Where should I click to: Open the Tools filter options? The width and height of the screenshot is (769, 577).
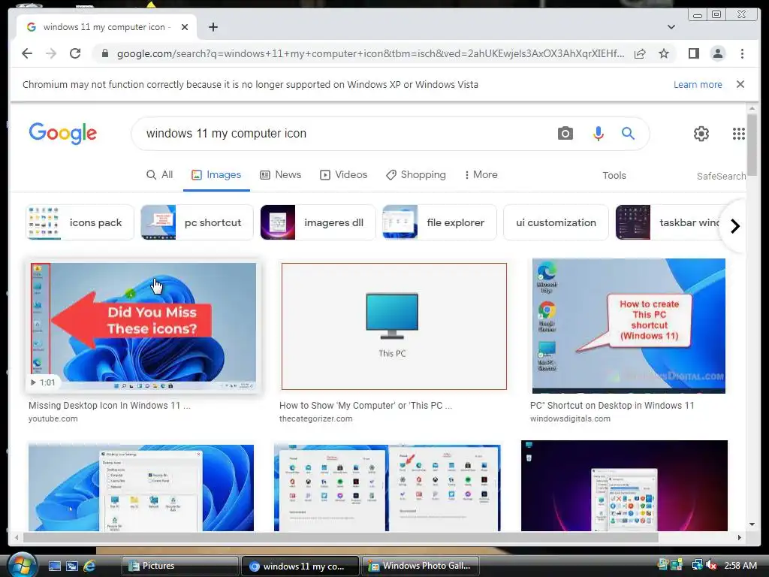614,176
